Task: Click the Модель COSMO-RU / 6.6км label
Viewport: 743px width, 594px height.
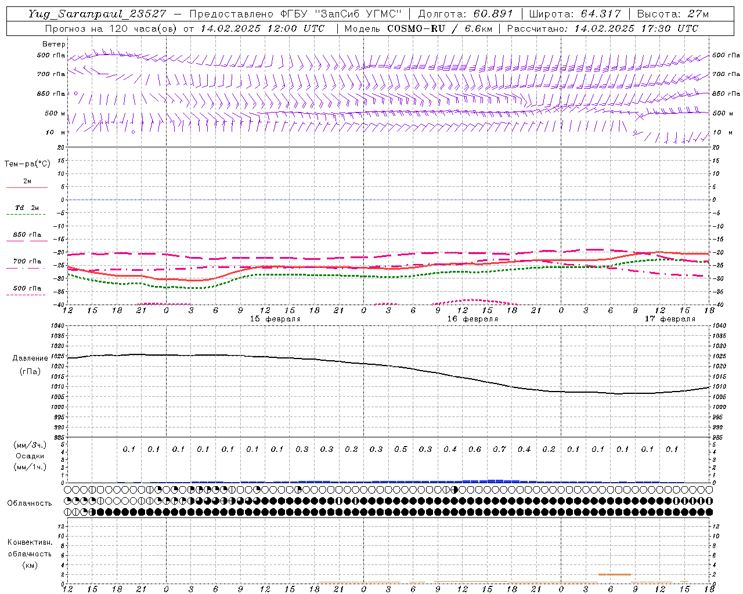Action: pos(418,28)
